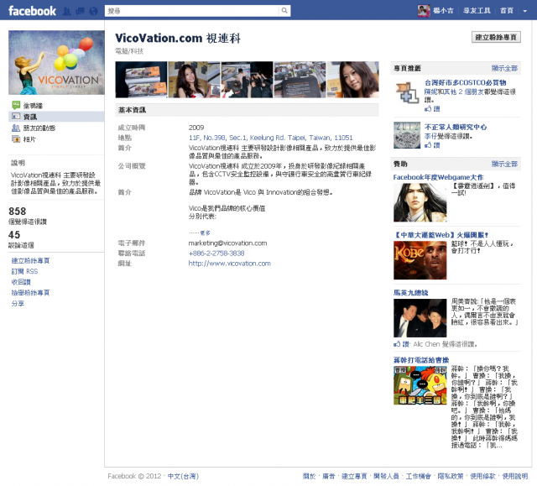The image size is (537, 486).
Task: Open third photo strip thumbnail
Action: pos(247,80)
